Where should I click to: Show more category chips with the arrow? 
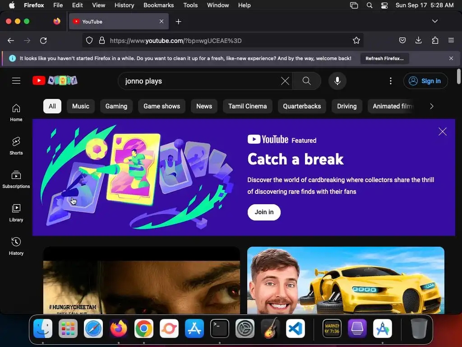click(x=432, y=106)
